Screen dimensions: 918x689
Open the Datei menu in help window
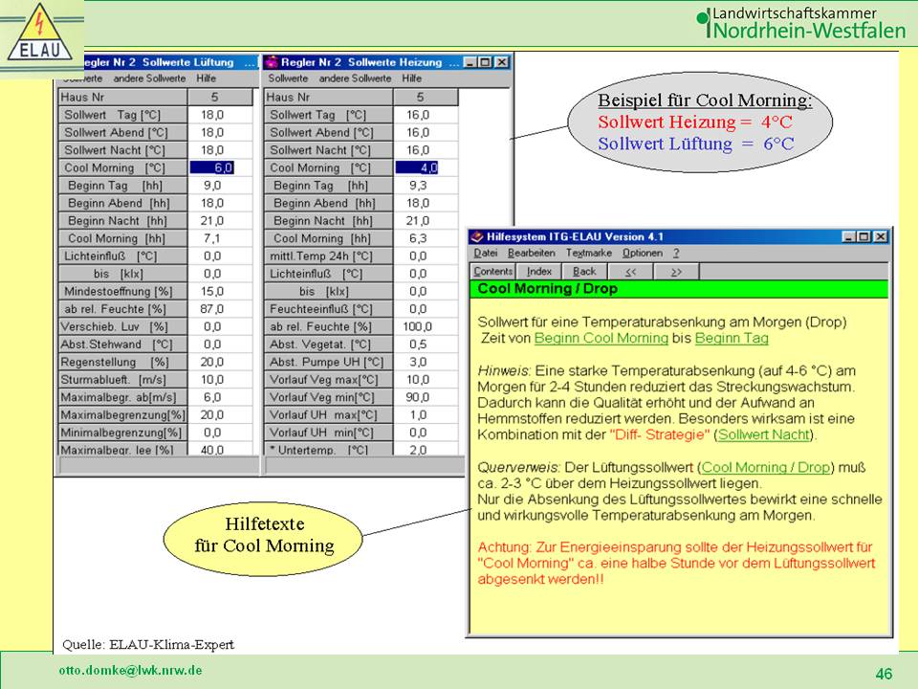click(x=486, y=254)
